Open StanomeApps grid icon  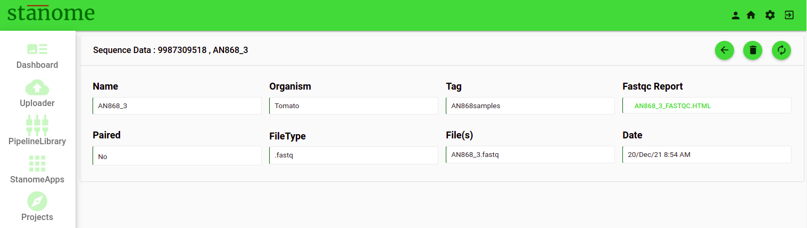pyautogui.click(x=37, y=170)
